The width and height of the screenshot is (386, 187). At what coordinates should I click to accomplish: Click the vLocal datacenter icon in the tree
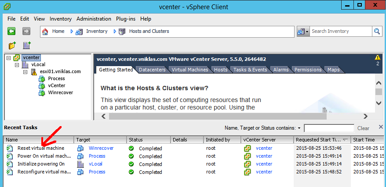pyautogui.click(x=25, y=65)
